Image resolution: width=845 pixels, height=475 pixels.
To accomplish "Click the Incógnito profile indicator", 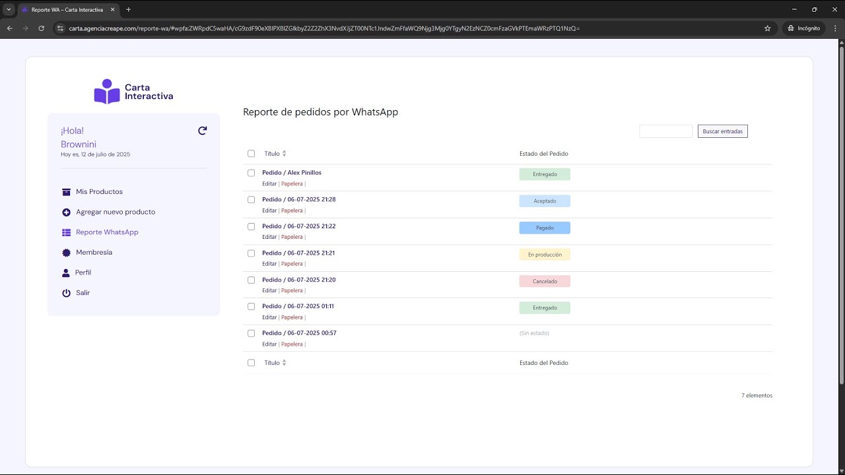I will pos(803,28).
